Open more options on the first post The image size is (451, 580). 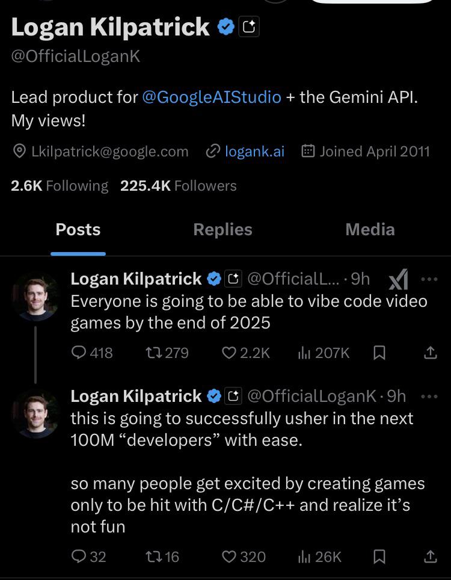point(429,279)
